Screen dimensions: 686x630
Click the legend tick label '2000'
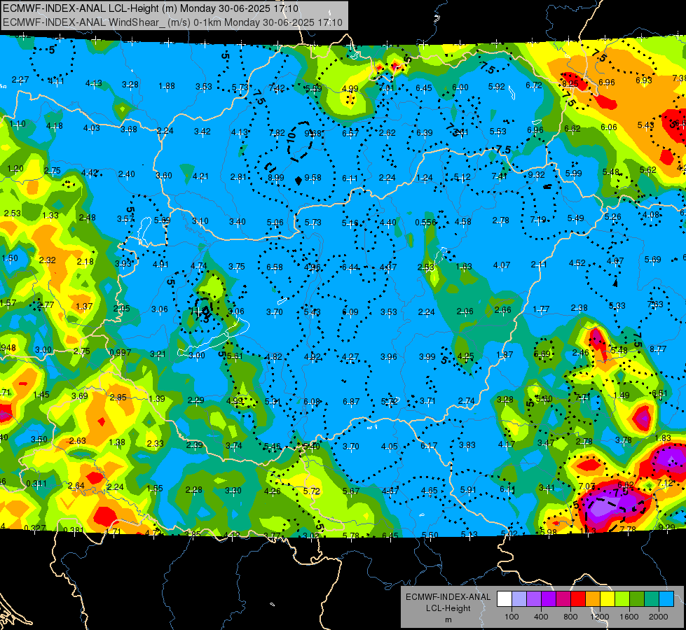(658, 617)
